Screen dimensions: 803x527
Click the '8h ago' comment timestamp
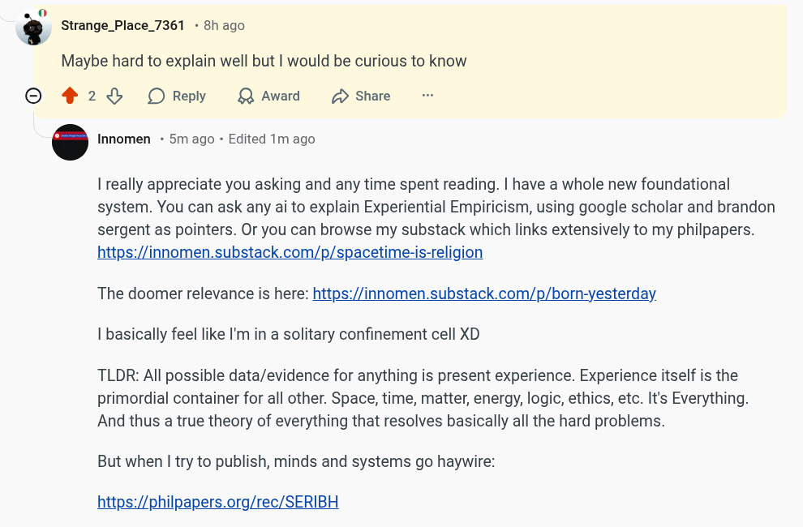coord(224,26)
